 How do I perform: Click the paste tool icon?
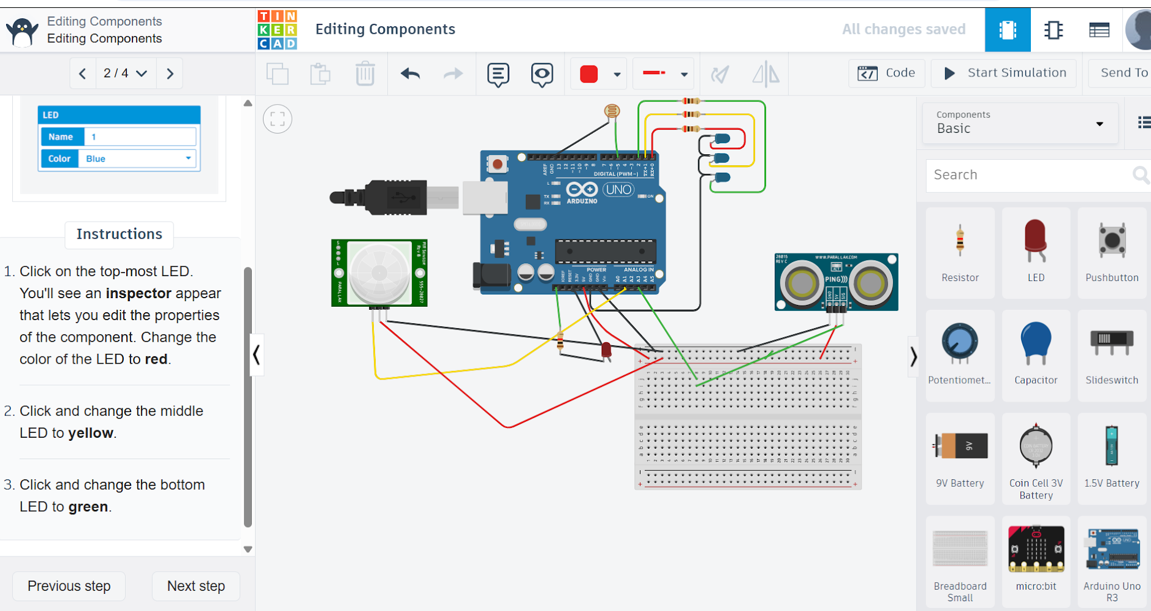[320, 74]
